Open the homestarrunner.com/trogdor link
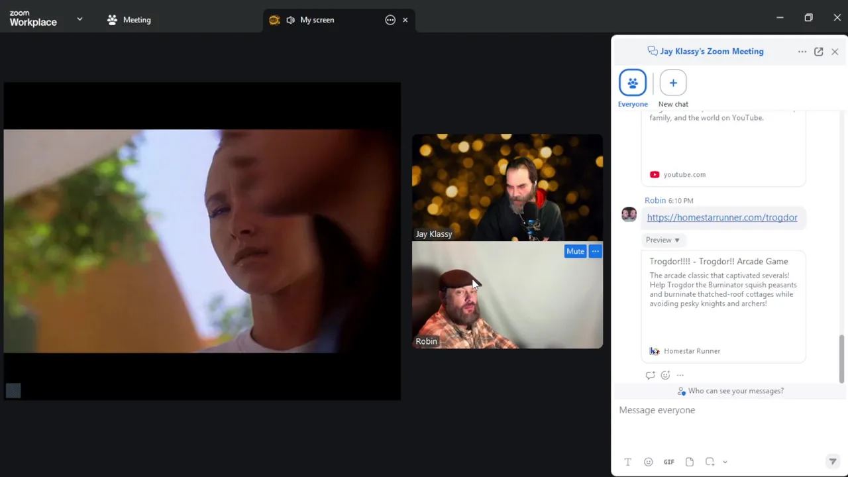 (722, 217)
